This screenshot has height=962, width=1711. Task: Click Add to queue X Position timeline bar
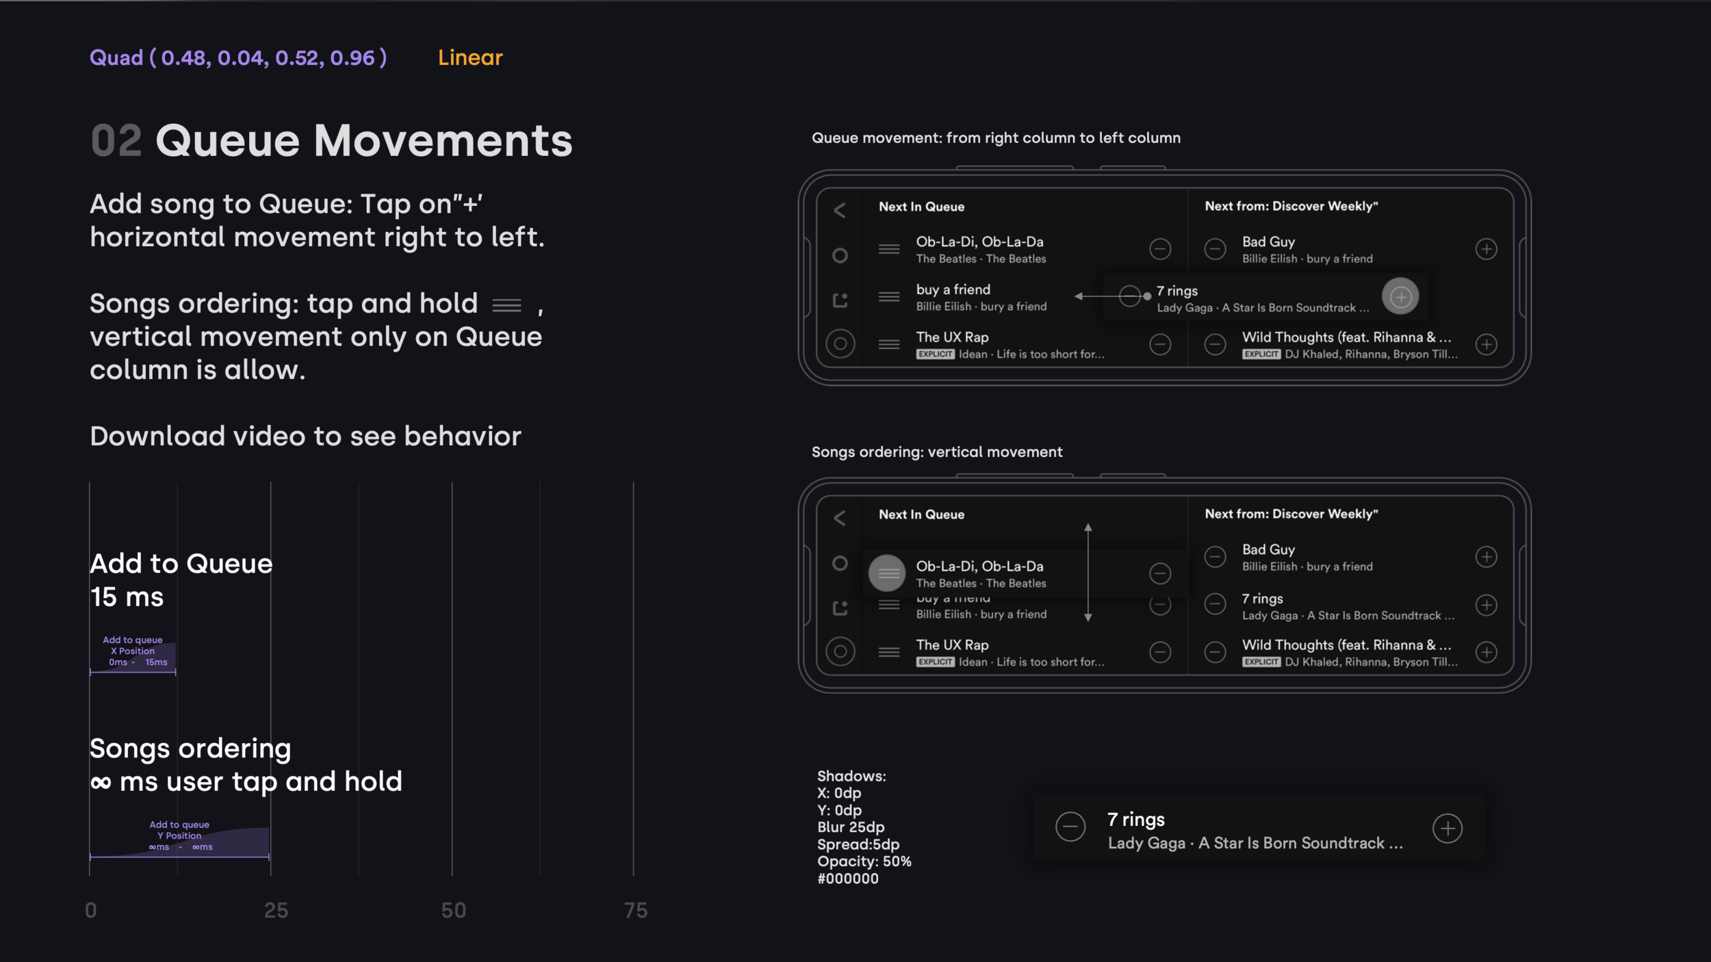(x=133, y=657)
